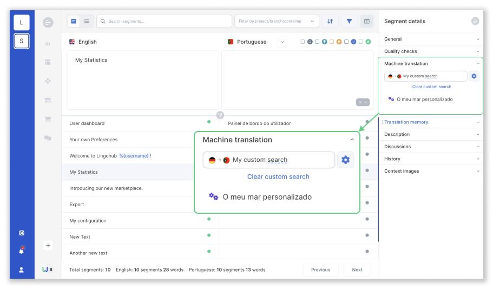
Task: Click the sort arrows icon
Action: tap(330, 21)
